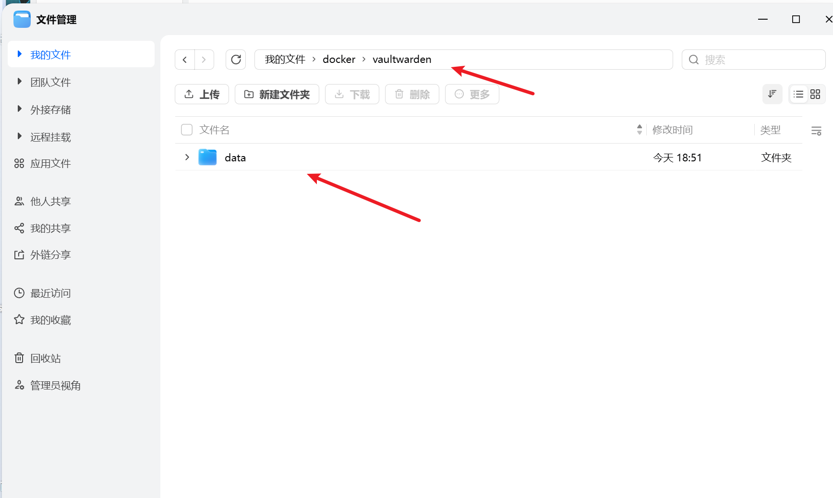Navigate to 我的文件 in the breadcrumb
The height and width of the screenshot is (498, 833).
pos(285,59)
